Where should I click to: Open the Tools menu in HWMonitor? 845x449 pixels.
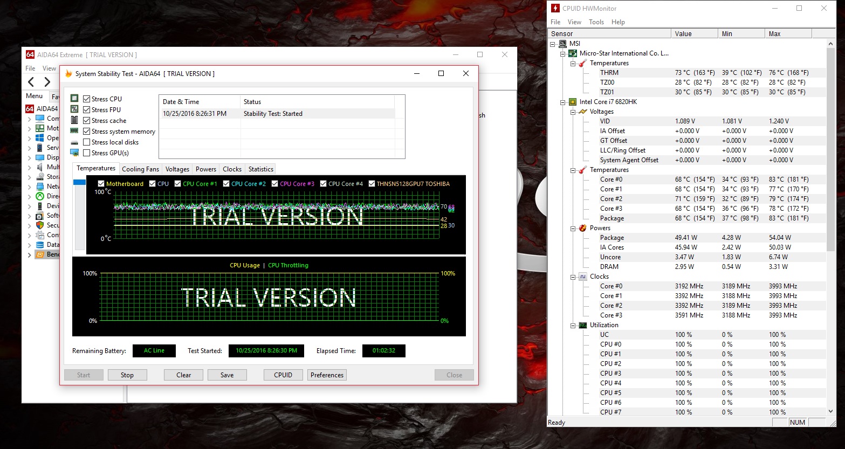pos(596,22)
